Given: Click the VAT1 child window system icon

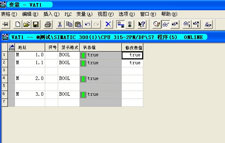Looking at the screenshot, I should 5,37.
